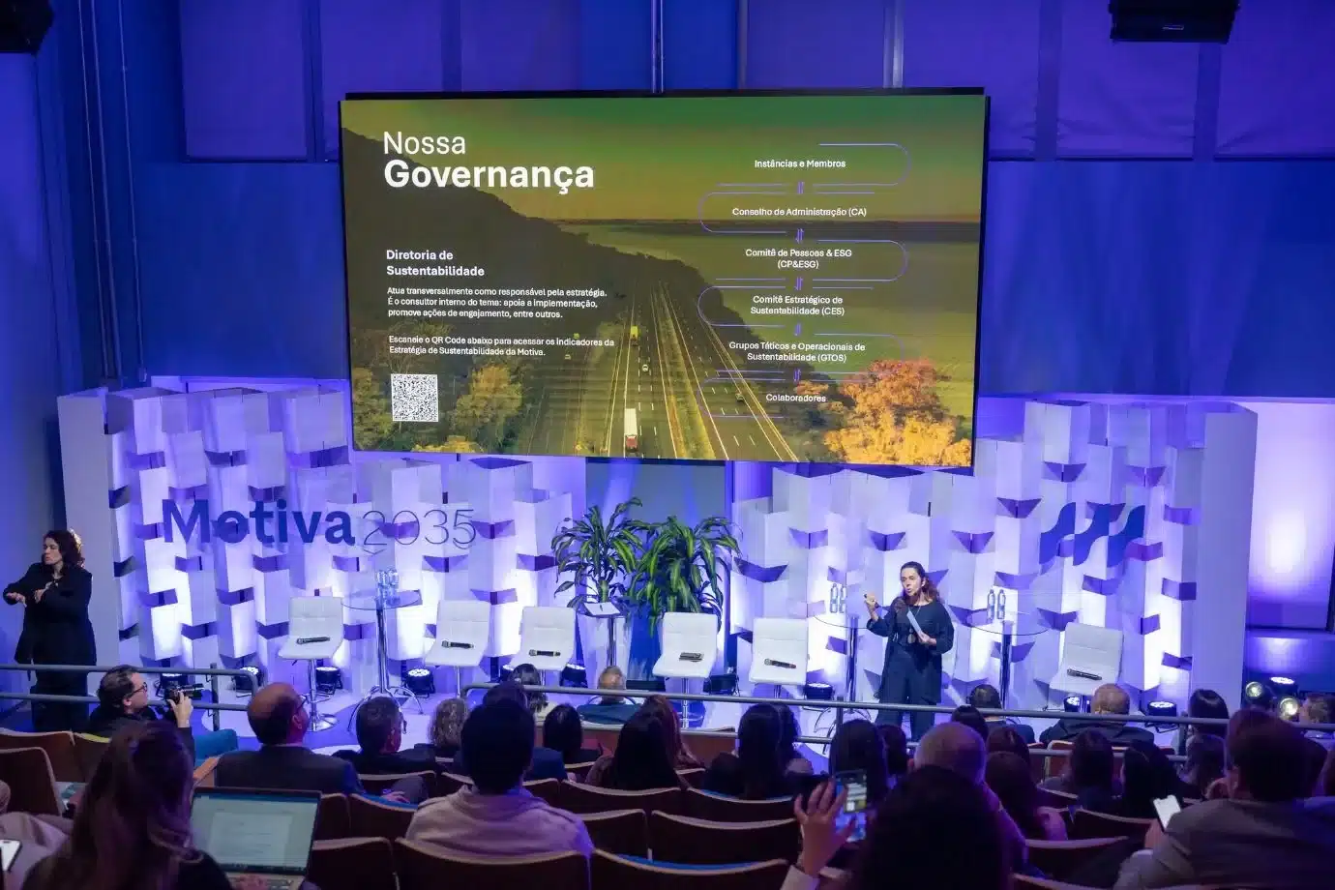Click the Colaboradores box on the slide
The height and width of the screenshot is (890, 1335).
click(795, 398)
